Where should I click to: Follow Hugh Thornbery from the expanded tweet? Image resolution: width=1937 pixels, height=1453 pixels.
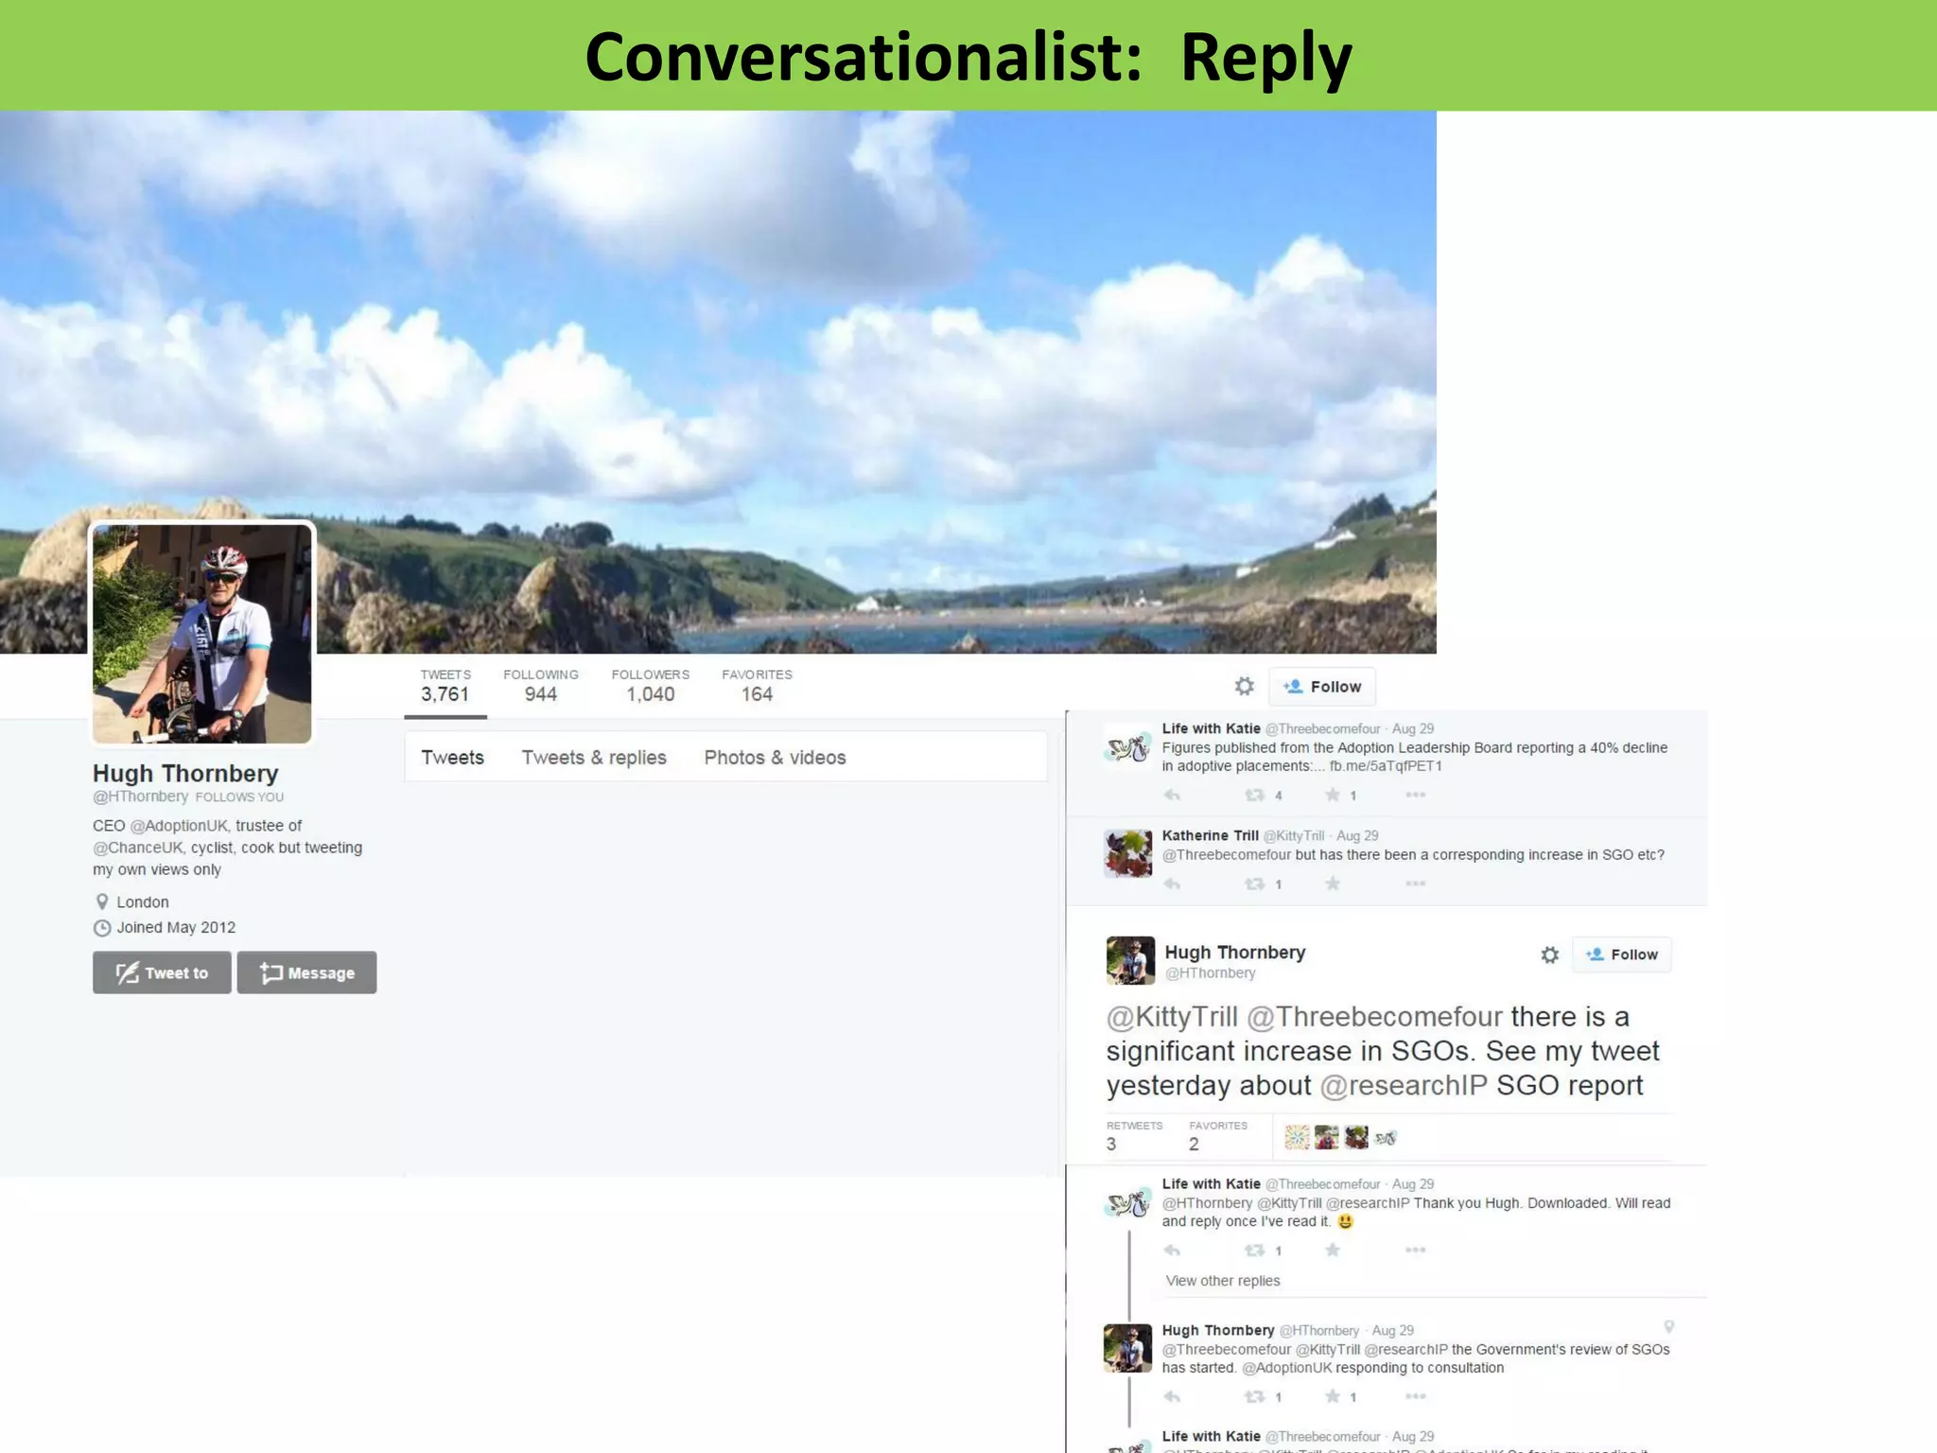[1621, 954]
